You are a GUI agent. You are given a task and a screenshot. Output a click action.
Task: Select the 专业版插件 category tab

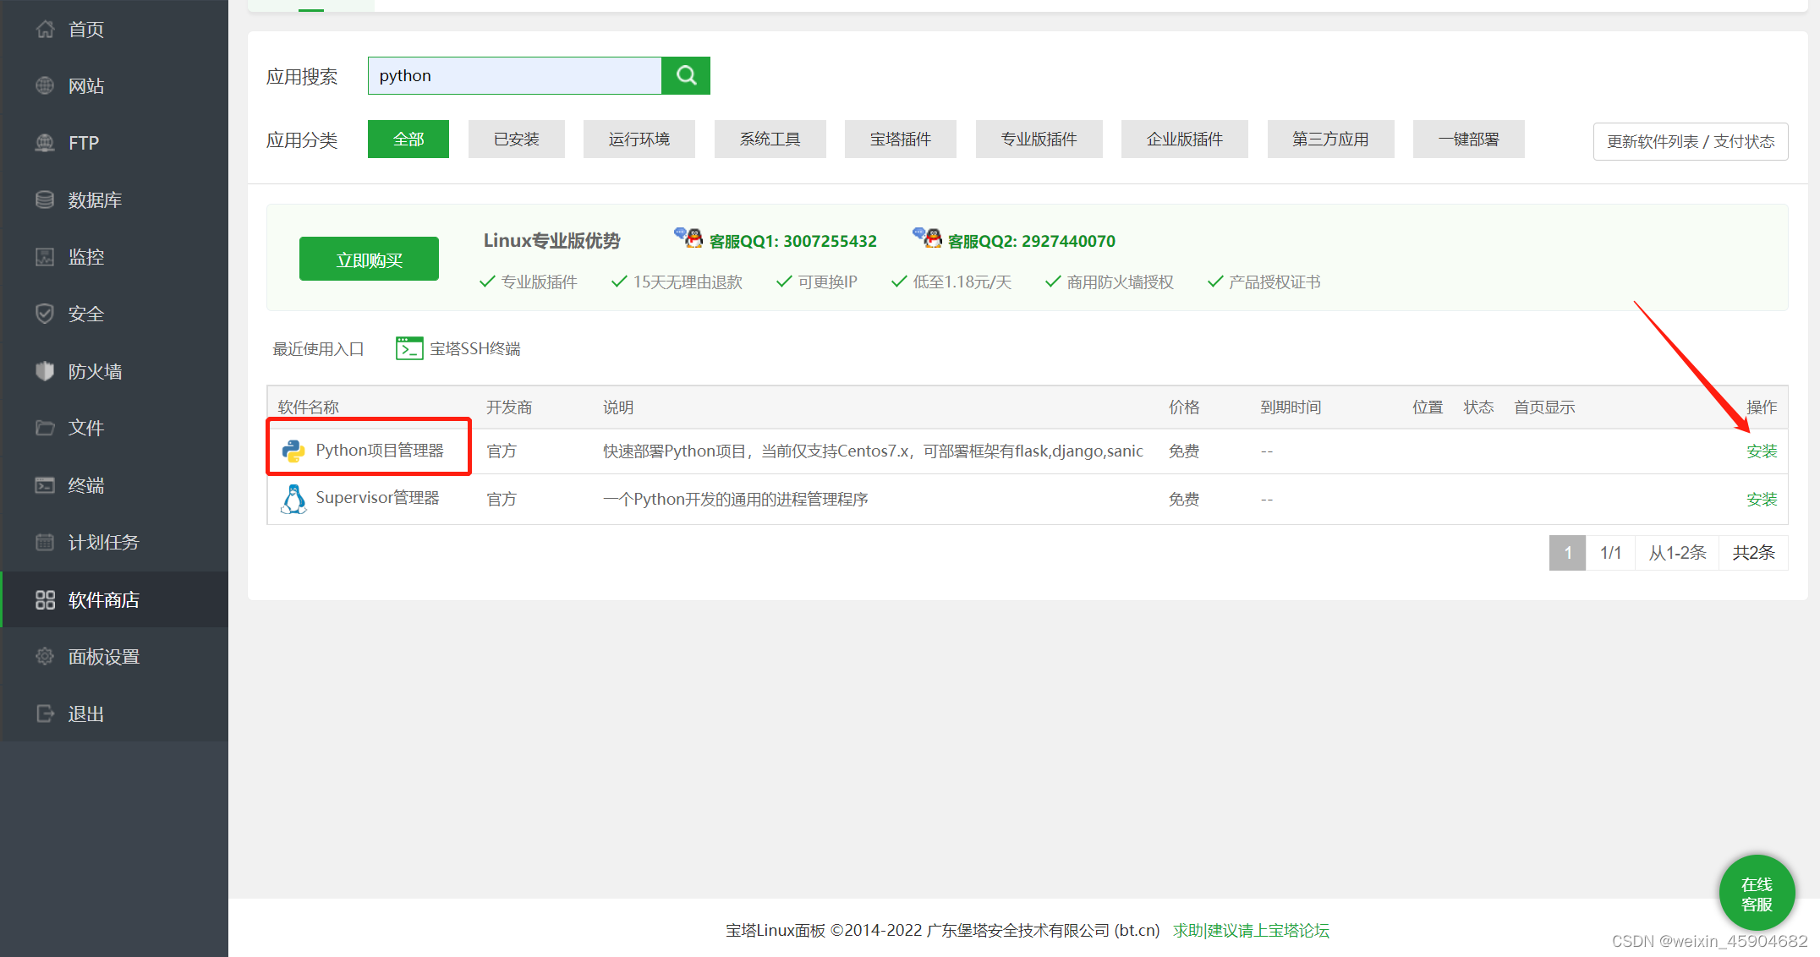pos(1039,139)
